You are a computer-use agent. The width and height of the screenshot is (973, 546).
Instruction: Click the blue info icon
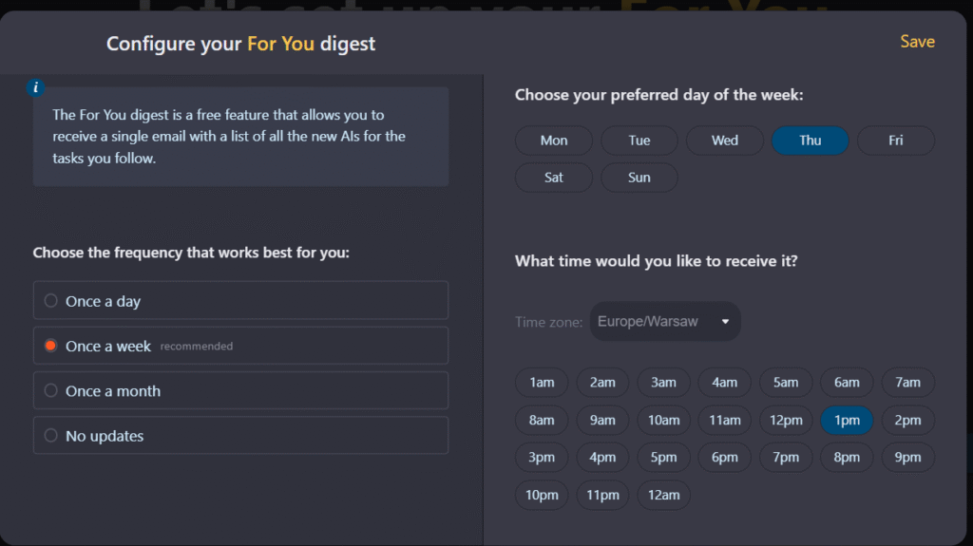[x=35, y=87]
